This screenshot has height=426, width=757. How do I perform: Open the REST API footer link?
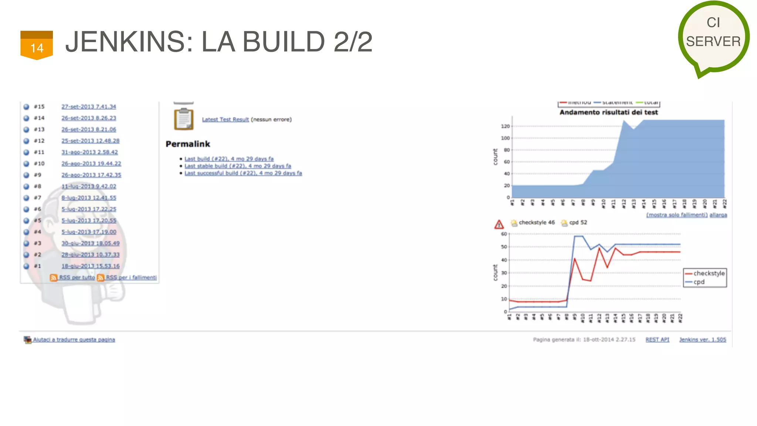tap(657, 339)
